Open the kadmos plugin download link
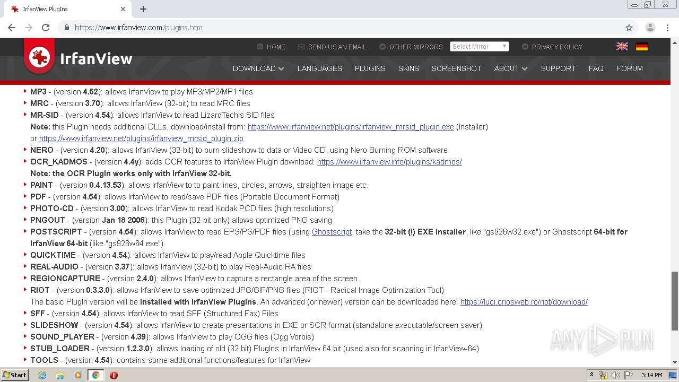The width and height of the screenshot is (679, 382). [389, 162]
